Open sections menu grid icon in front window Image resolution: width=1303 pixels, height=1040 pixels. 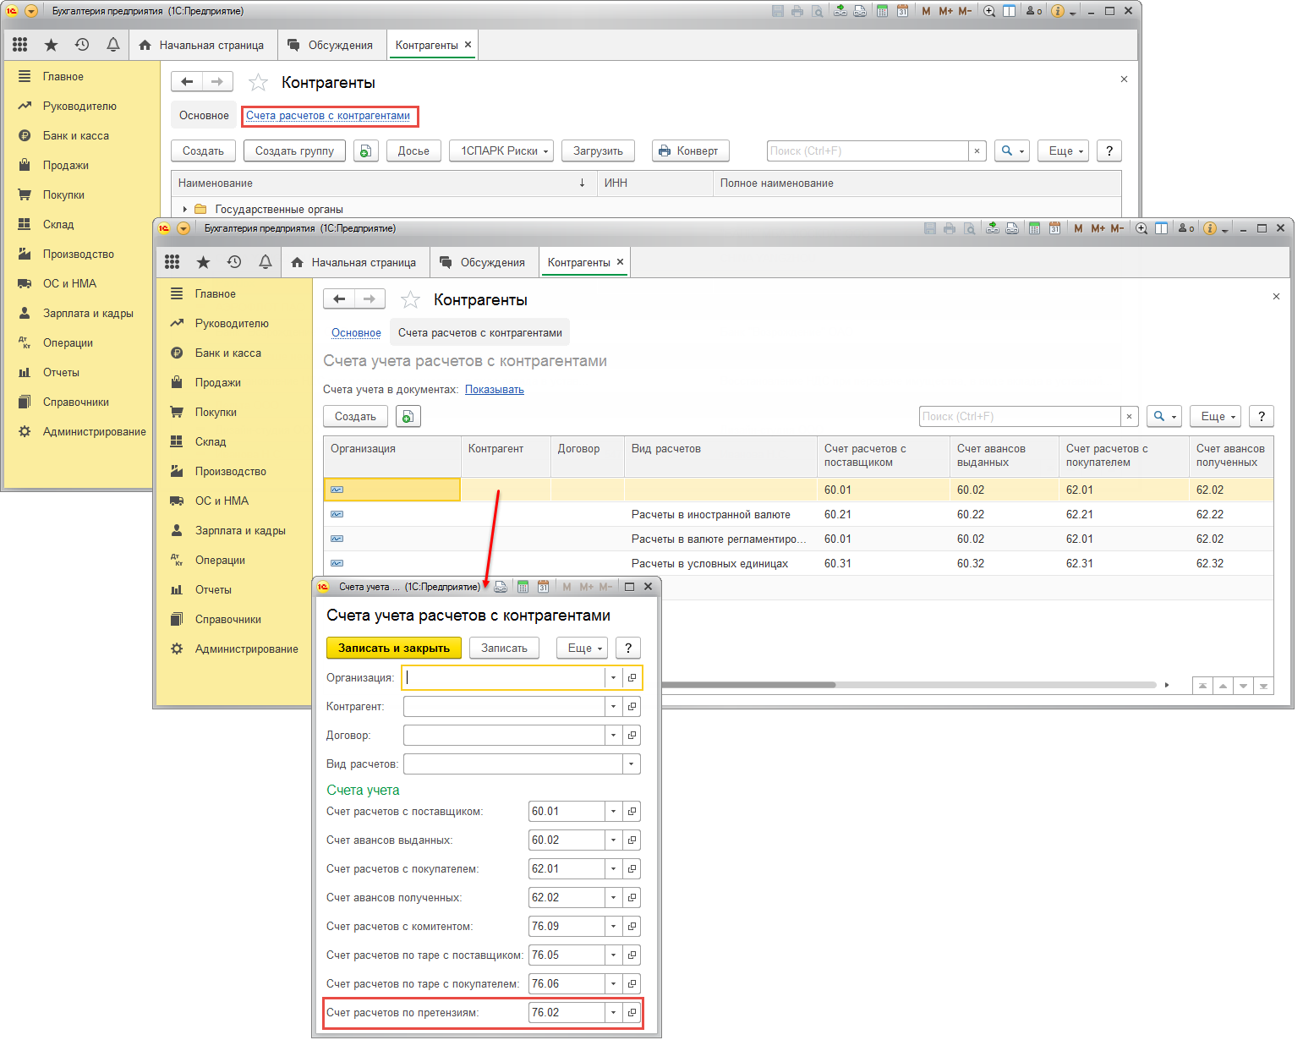[172, 262]
